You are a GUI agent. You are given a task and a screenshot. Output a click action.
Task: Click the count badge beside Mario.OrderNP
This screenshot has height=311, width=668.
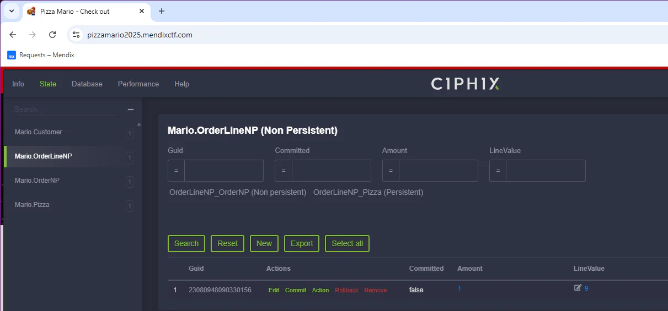coord(130,182)
